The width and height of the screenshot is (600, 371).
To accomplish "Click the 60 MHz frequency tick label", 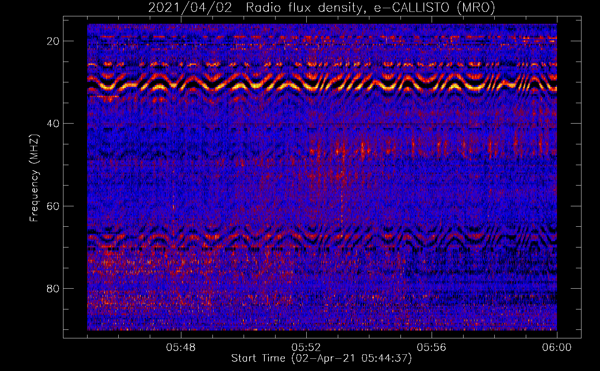I will click(x=53, y=206).
